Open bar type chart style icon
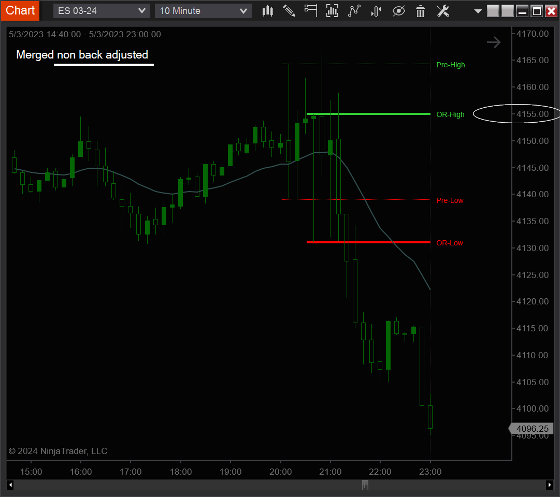Screen dimensions: 560x497 point(267,11)
